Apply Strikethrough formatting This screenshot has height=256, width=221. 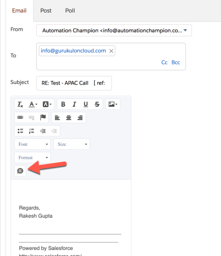coord(97,104)
